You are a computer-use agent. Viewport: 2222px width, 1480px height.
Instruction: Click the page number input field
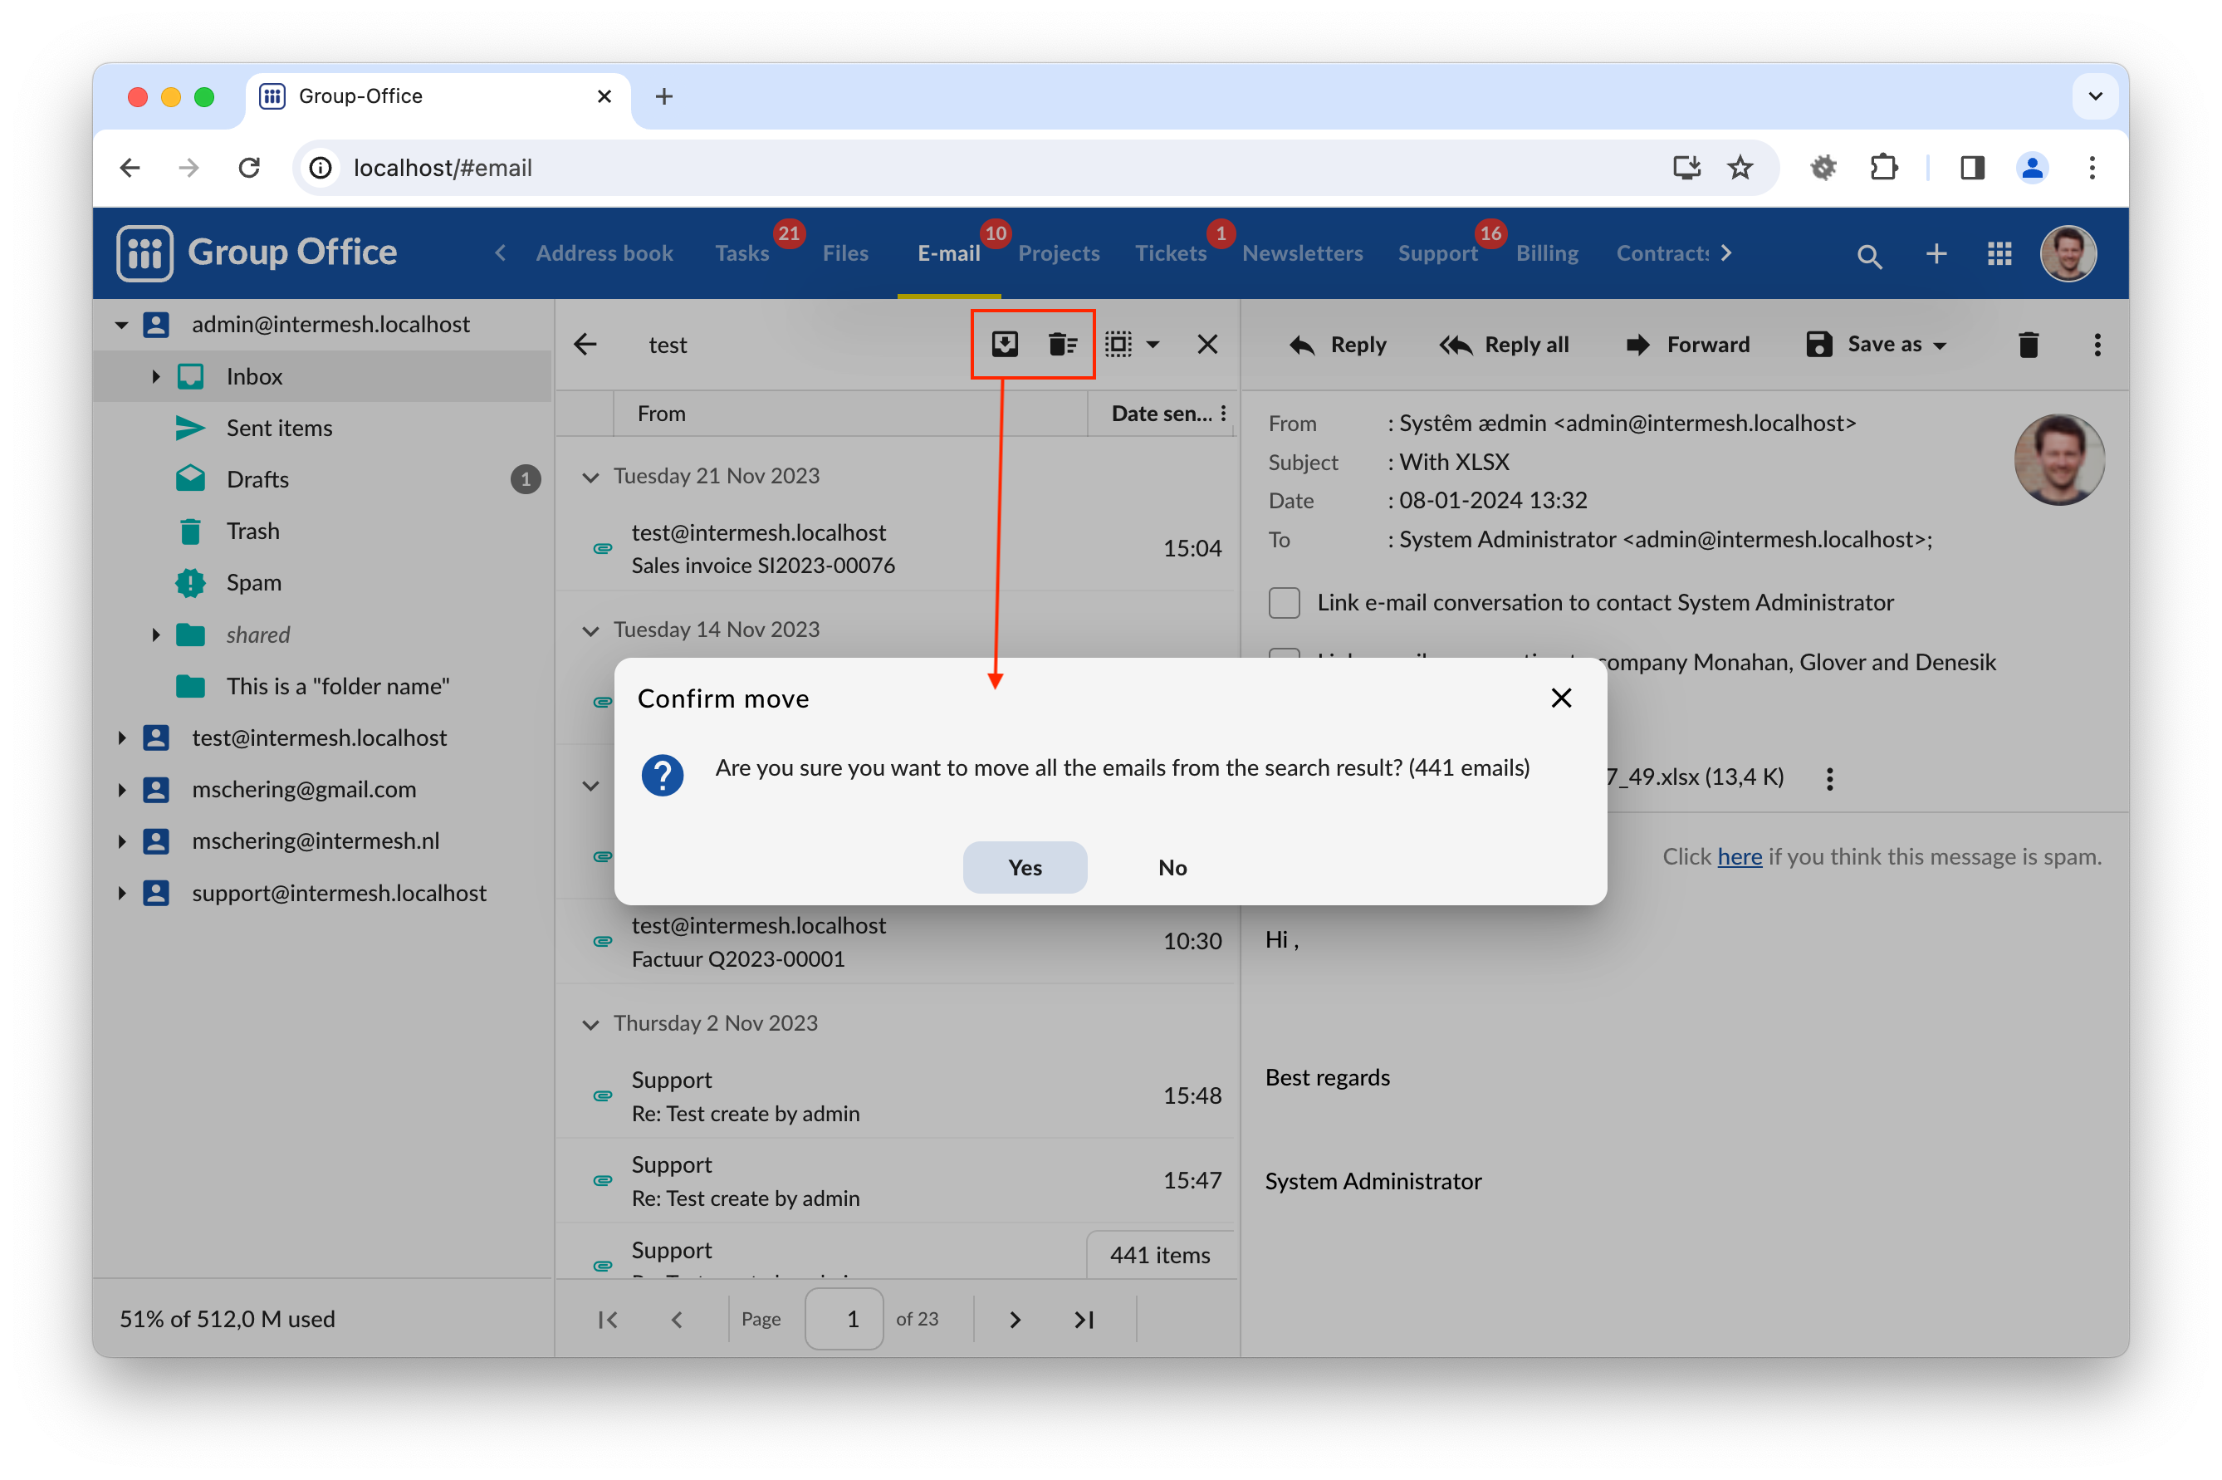tap(844, 1319)
